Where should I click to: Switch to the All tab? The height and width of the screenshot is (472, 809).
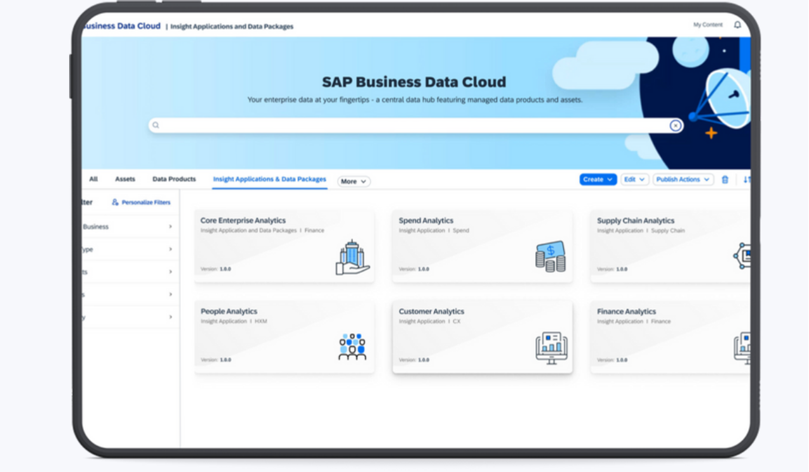tap(93, 180)
